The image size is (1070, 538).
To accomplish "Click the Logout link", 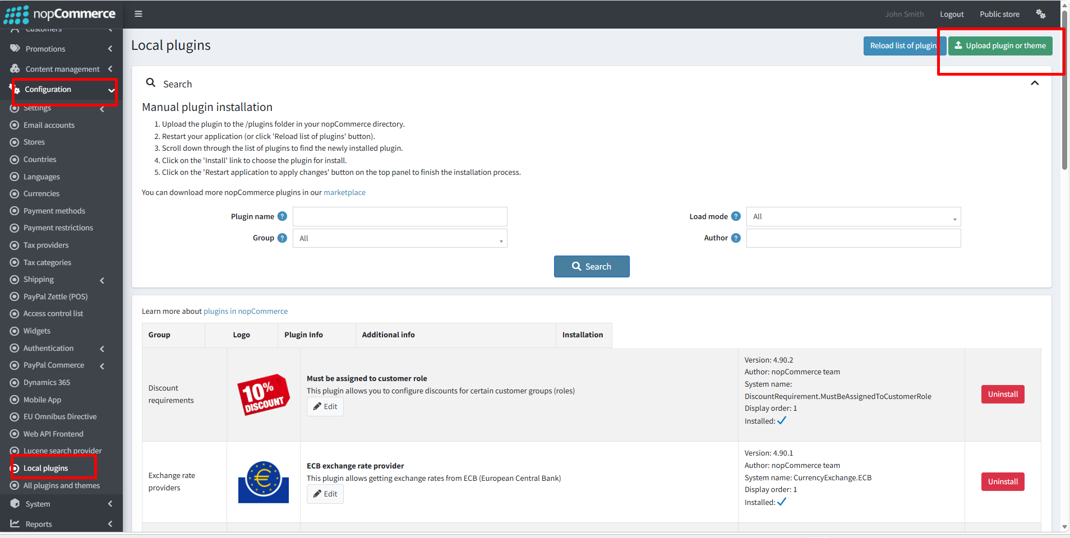I will pyautogui.click(x=952, y=14).
